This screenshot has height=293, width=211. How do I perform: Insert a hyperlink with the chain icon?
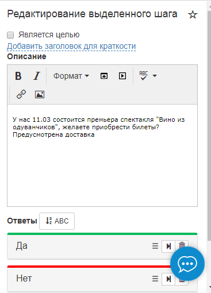pos(21,94)
